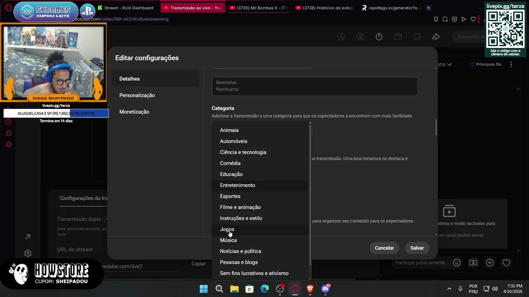The image size is (529, 297).
Task: Click the Principais fãs chip
Action: (486, 64)
